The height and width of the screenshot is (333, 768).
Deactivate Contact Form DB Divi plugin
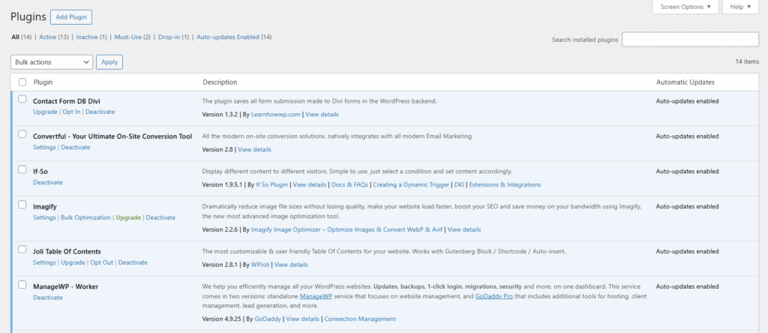click(x=100, y=112)
